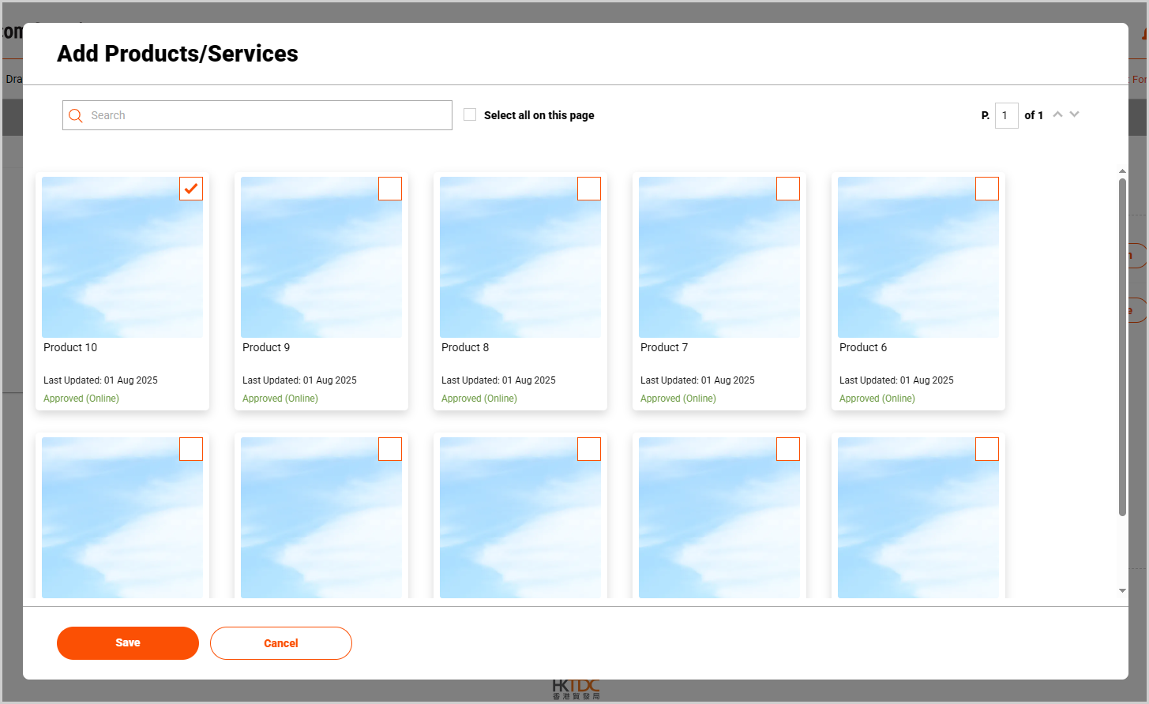Click the scrollbar up arrow
This screenshot has height=704, width=1149.
1122,171
